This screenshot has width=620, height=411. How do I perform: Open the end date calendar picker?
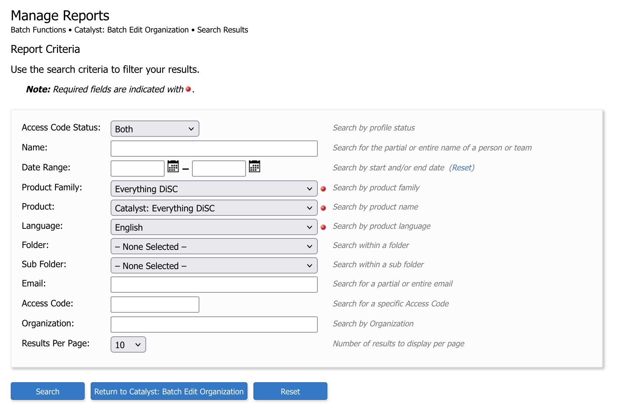[255, 166]
